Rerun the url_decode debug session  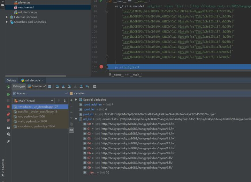(8, 87)
